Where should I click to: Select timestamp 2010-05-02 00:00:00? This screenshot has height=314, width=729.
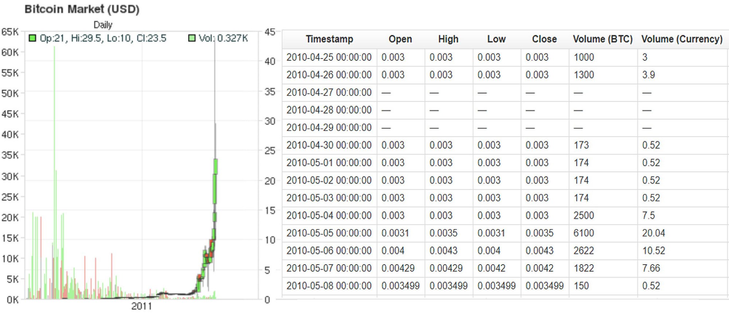[329, 181]
